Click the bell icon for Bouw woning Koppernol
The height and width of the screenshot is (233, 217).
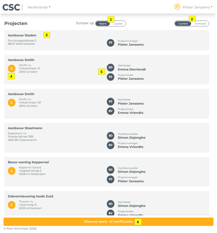12,171
